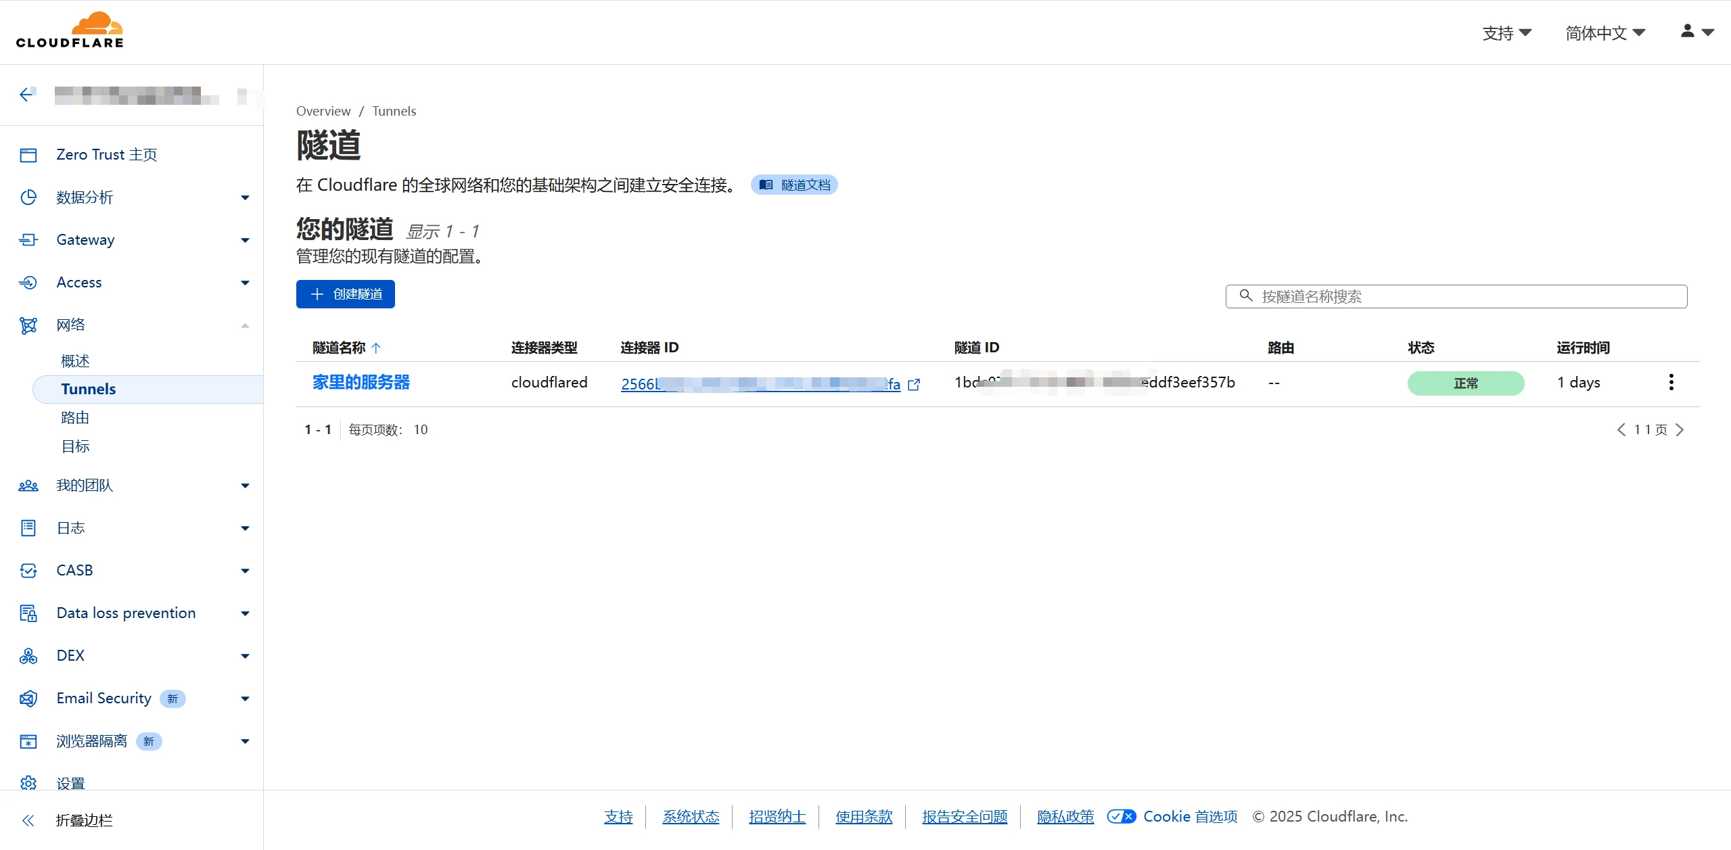
Task: Open the tunnel row actions menu
Action: point(1671,382)
